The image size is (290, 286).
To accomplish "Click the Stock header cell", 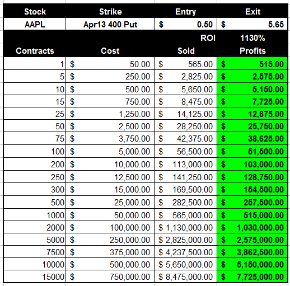I will (35, 11).
